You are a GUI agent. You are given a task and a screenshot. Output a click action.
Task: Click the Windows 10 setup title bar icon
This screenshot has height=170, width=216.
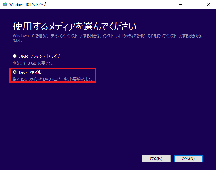click(x=5, y=4)
